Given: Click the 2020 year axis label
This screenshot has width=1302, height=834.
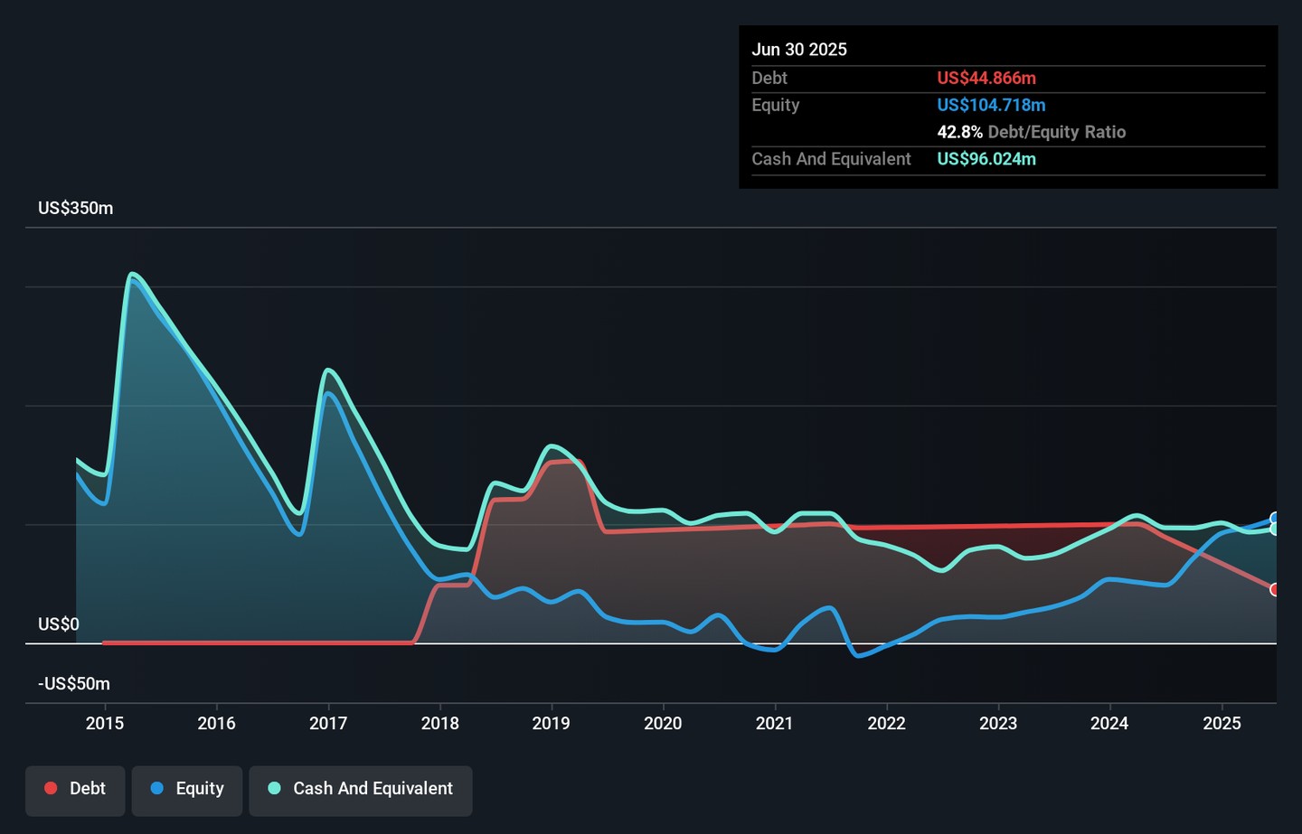Looking at the screenshot, I should [663, 723].
